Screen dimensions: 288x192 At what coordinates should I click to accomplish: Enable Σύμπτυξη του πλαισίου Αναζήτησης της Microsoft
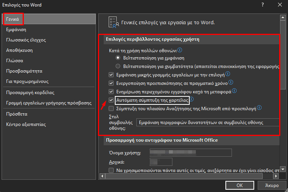[x=111, y=109]
